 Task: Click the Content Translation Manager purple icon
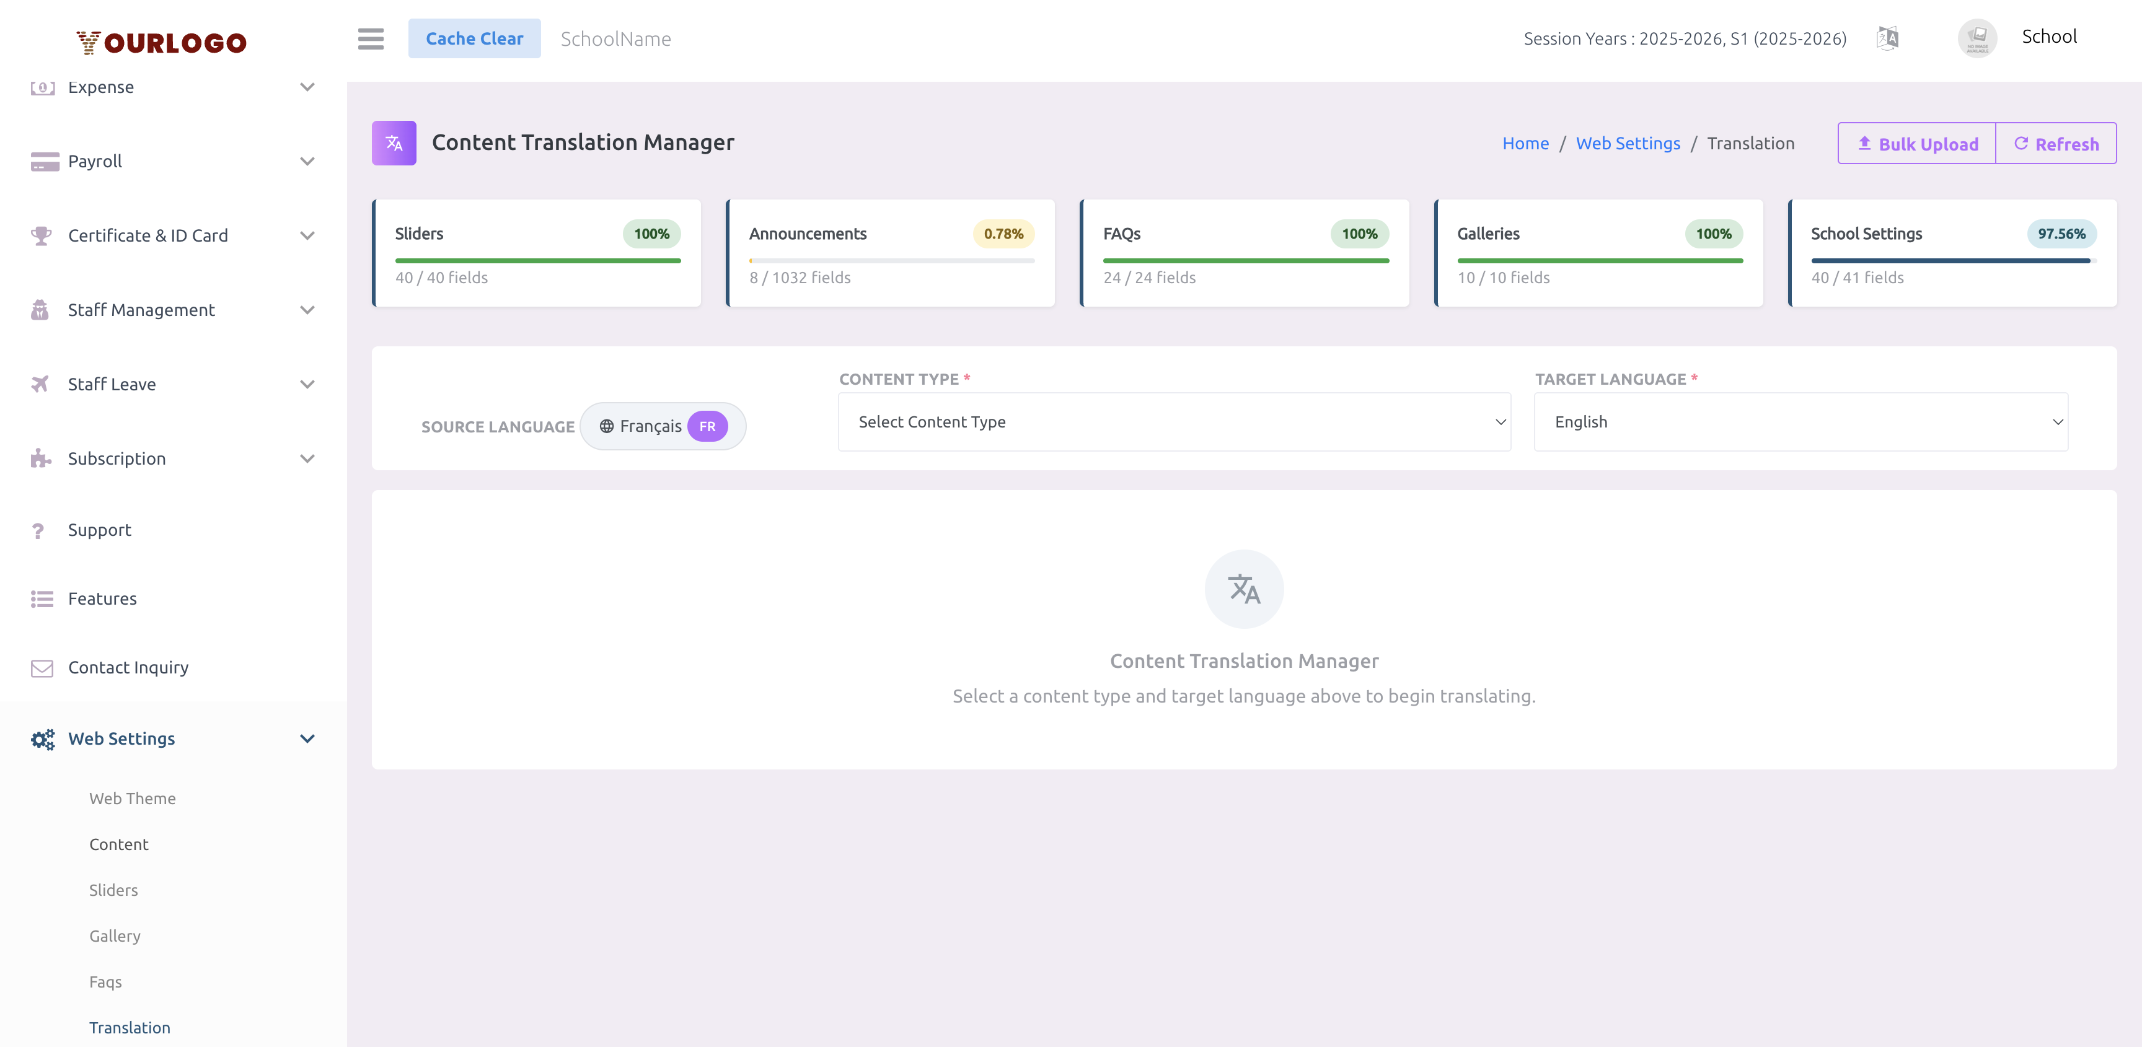pos(394,142)
